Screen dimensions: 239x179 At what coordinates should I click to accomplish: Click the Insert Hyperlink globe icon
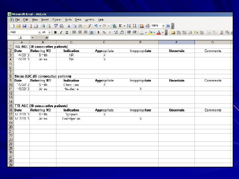pyautogui.click(x=115, y=26)
